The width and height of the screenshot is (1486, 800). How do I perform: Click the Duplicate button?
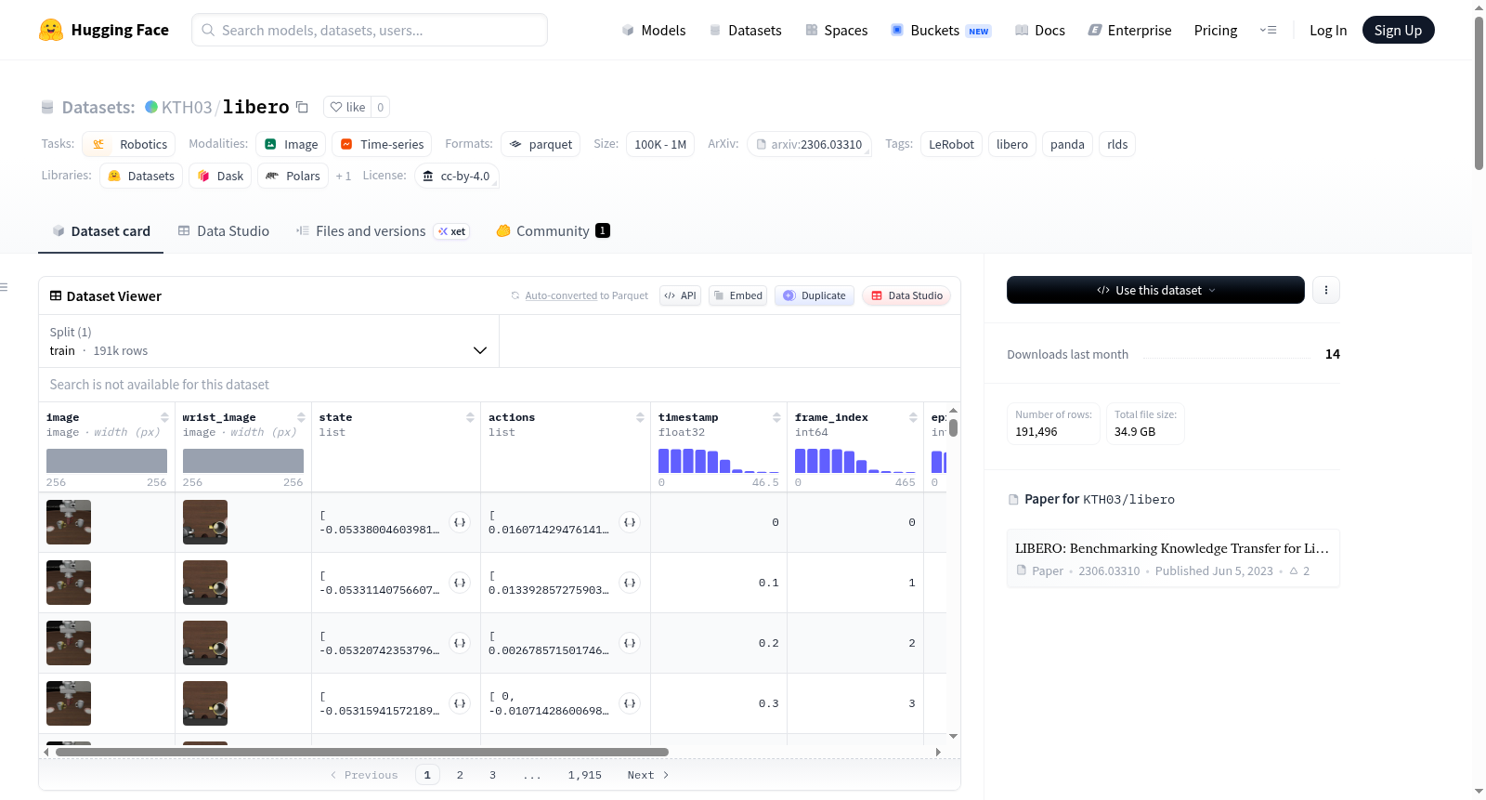[815, 295]
